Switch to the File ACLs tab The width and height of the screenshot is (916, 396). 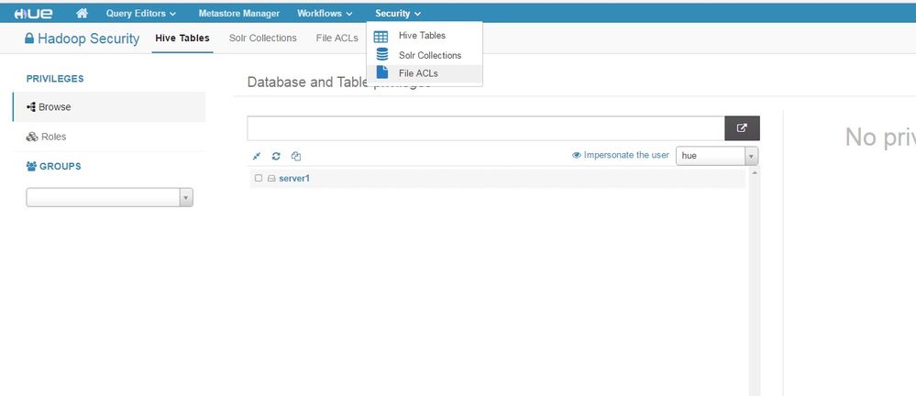click(337, 38)
